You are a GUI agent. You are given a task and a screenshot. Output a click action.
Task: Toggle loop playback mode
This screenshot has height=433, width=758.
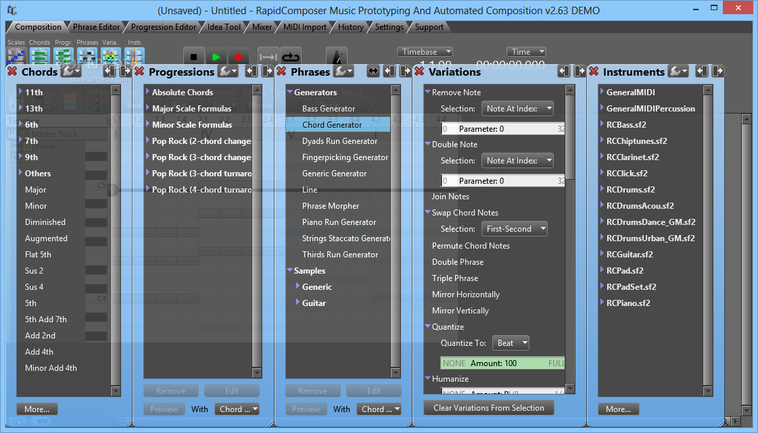click(291, 57)
